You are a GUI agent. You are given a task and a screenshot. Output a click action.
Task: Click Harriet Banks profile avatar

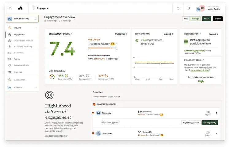201,8
